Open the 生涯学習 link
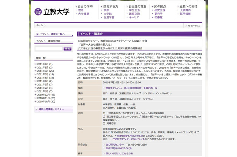Screen dimensions: 237x157 click(x=109, y=17)
